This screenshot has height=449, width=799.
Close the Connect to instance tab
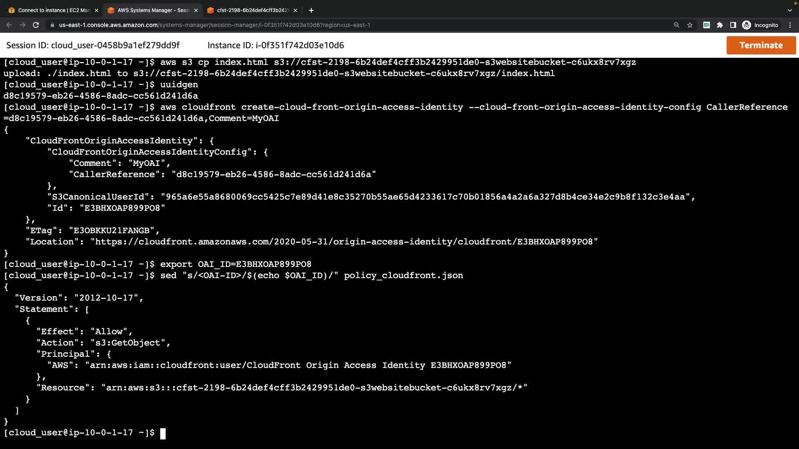point(97,10)
